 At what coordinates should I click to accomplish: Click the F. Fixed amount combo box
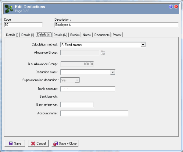103,45
